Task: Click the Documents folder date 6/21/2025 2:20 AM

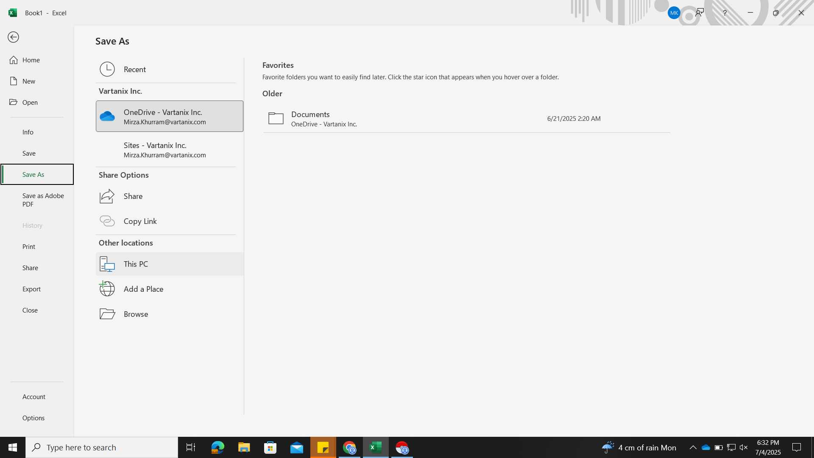Action: click(574, 118)
